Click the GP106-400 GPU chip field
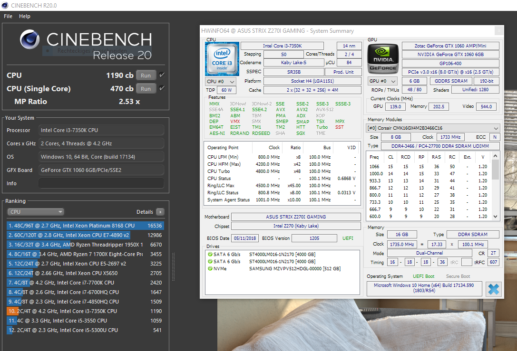Screen dimensions: 517x351 click(x=450, y=63)
